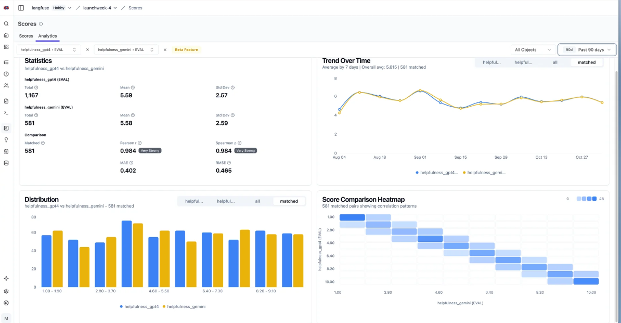Expand the langfuse Hobby organization chevron
The height and width of the screenshot is (323, 621).
pyautogui.click(x=70, y=8)
